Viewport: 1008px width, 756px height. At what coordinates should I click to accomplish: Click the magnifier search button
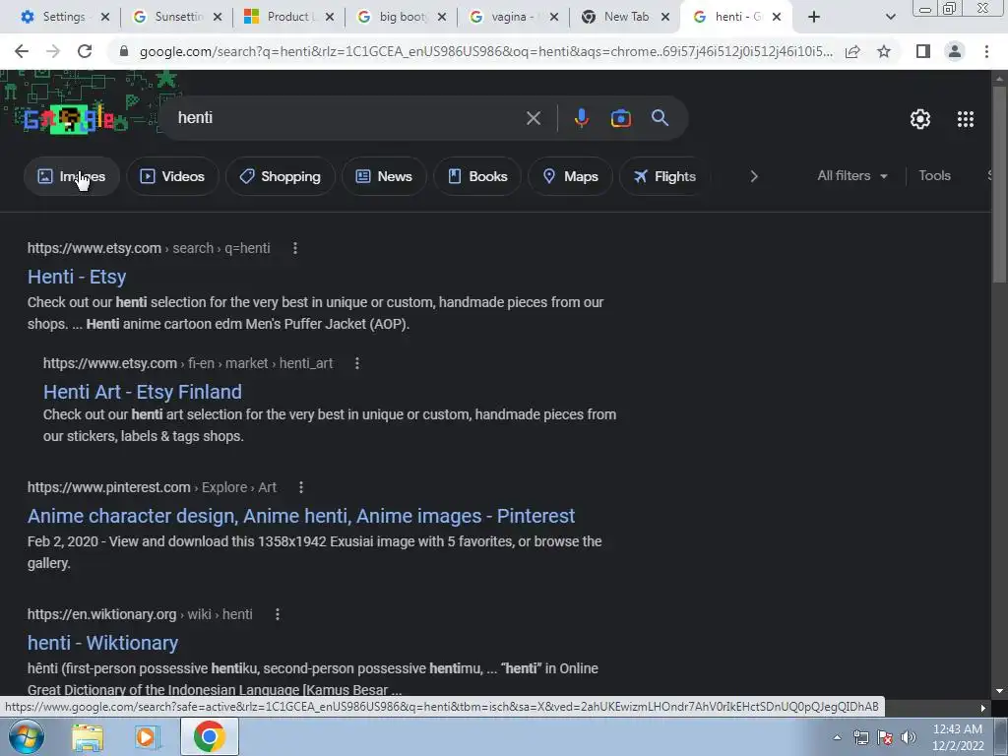(661, 118)
